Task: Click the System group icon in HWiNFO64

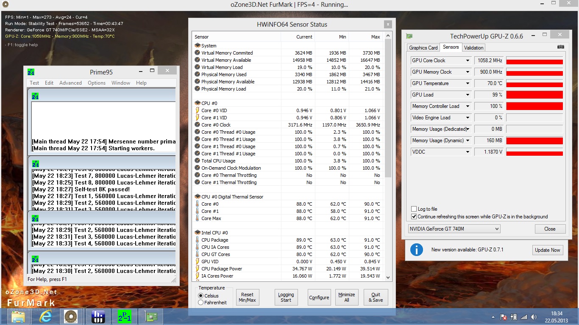Action: (198, 46)
